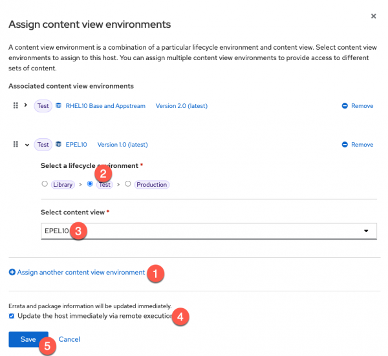Click the Production environment label
Screen dimensions: 388x356
coord(152,184)
